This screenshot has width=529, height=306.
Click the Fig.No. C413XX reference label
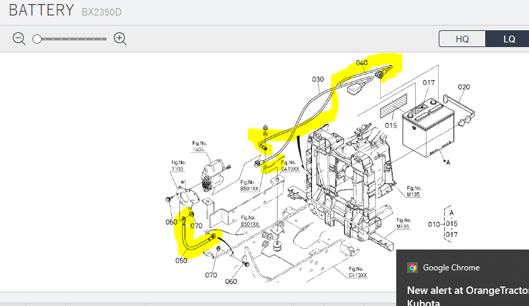coord(357,272)
